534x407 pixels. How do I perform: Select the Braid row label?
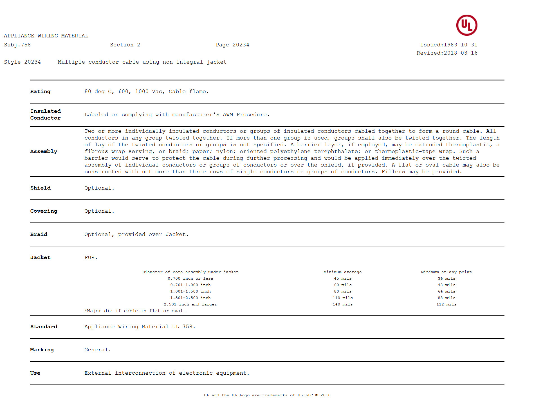coord(39,234)
